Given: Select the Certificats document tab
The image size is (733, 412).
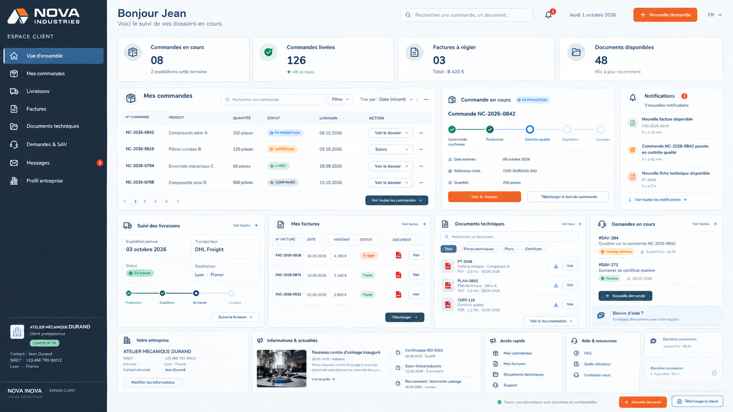Looking at the screenshot, I should 533,249.
